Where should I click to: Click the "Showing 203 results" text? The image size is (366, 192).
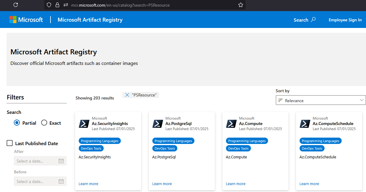95,98
